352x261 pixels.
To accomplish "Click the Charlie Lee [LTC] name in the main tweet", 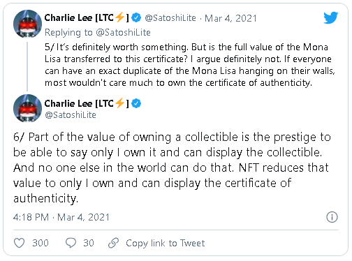I will [87, 103].
